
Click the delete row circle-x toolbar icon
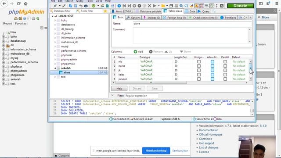[139, 6]
